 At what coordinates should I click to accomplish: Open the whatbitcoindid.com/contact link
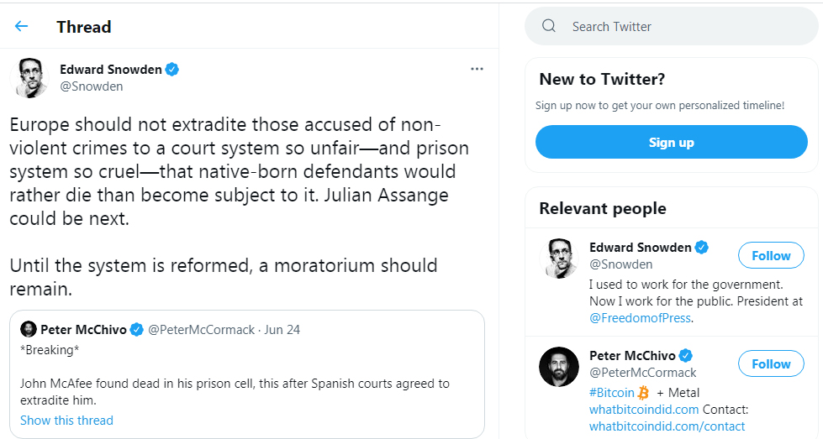pyautogui.click(x=667, y=426)
